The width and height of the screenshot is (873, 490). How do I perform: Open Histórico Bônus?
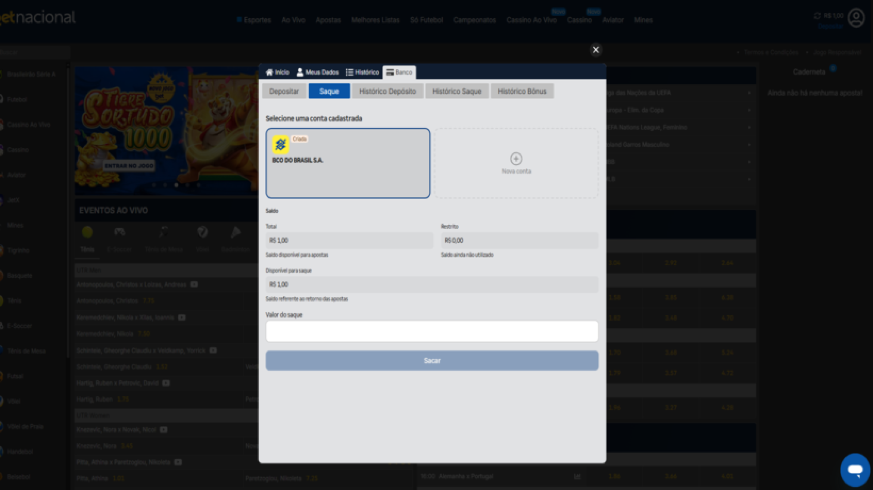(x=522, y=91)
